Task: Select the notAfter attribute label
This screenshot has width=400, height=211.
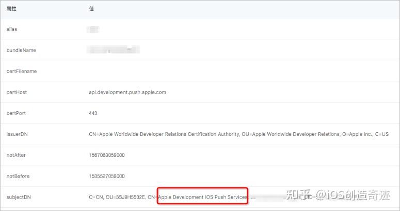Action: [x=16, y=155]
